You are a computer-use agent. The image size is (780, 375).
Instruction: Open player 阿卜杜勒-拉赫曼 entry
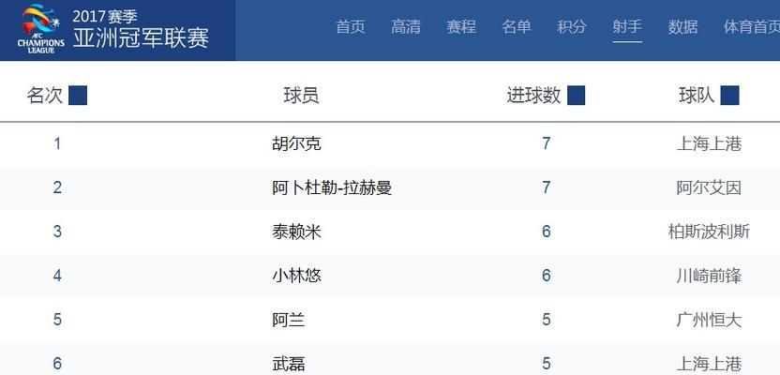[x=332, y=187]
